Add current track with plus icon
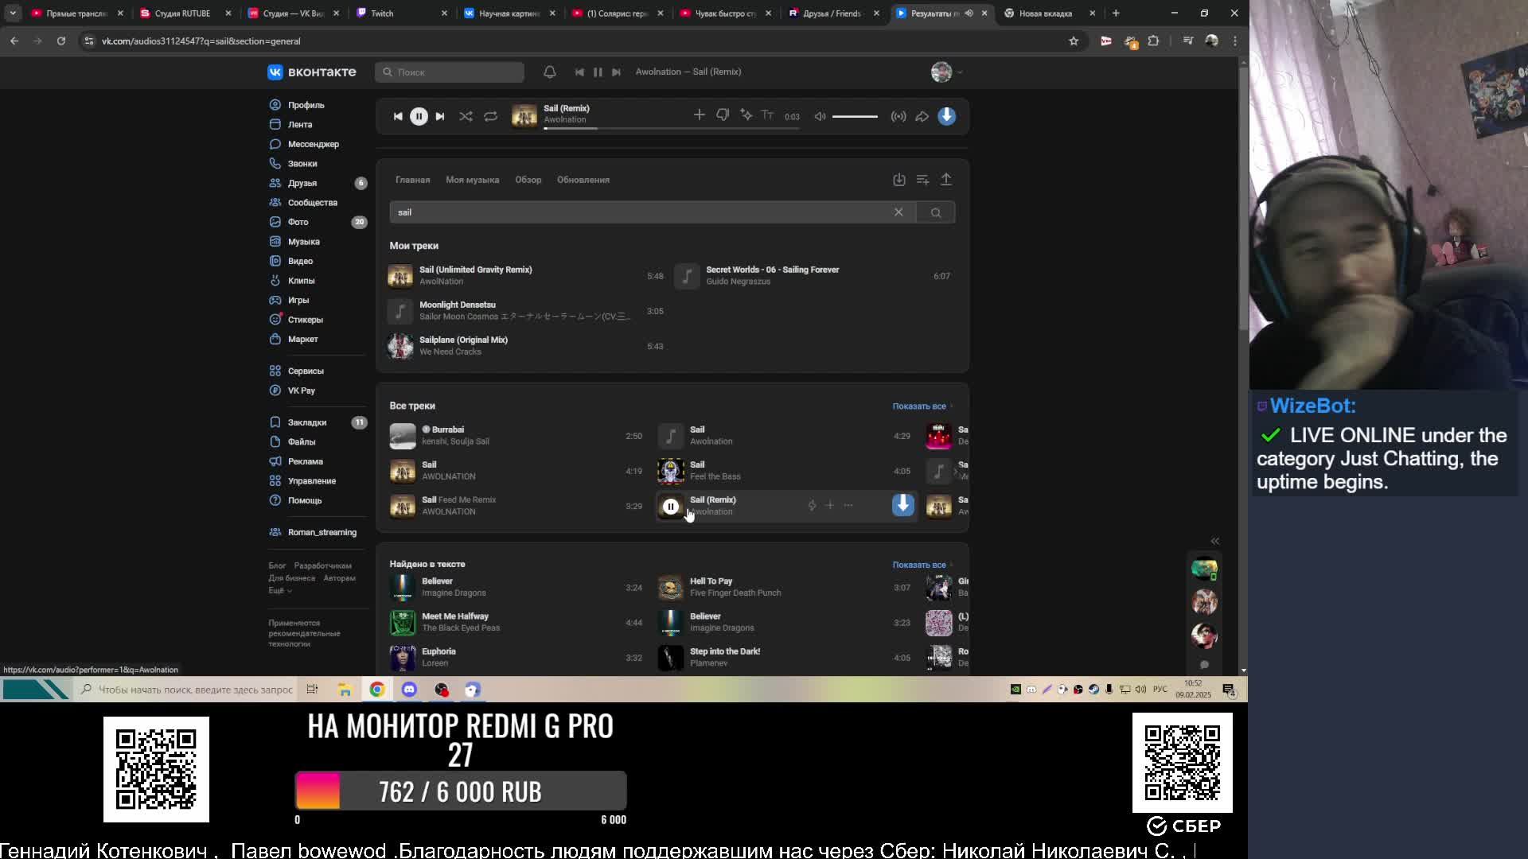The width and height of the screenshot is (1528, 859). coord(699,116)
